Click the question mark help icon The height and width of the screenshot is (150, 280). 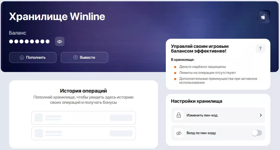pyautogui.click(x=260, y=49)
